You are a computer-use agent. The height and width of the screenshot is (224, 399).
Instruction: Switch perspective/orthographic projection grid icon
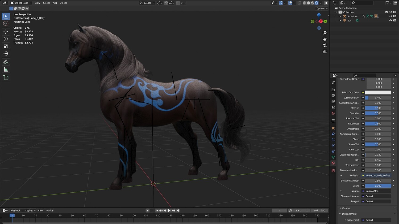click(x=325, y=51)
